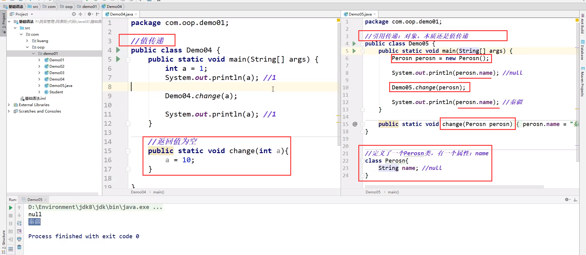Click the down stack trace arrow in Run panel

click(19, 216)
